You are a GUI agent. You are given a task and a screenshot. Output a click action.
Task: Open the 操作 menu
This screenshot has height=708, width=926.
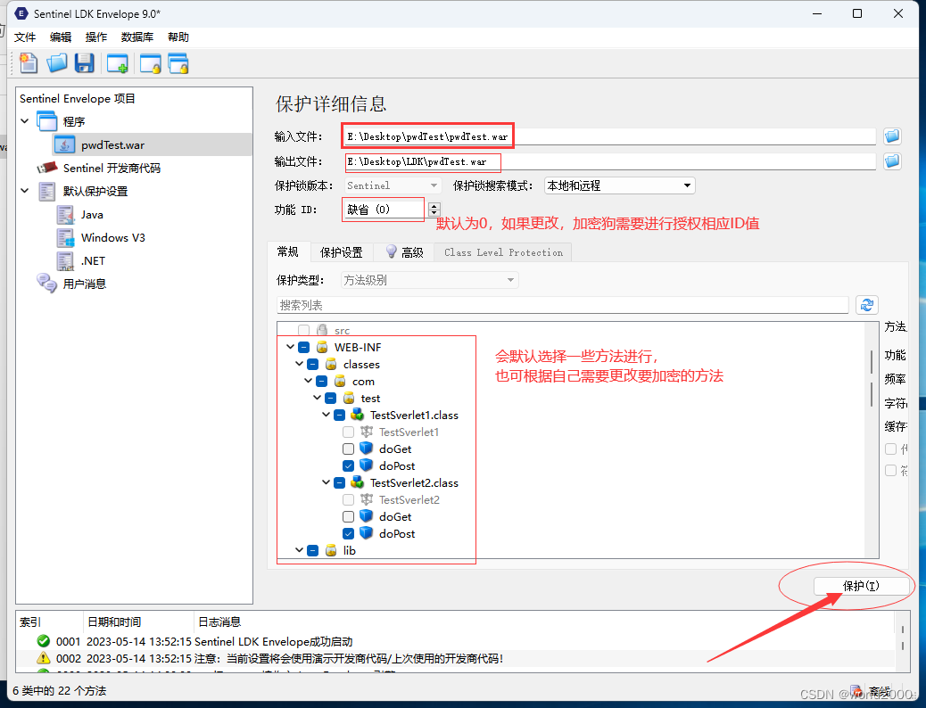click(x=95, y=37)
